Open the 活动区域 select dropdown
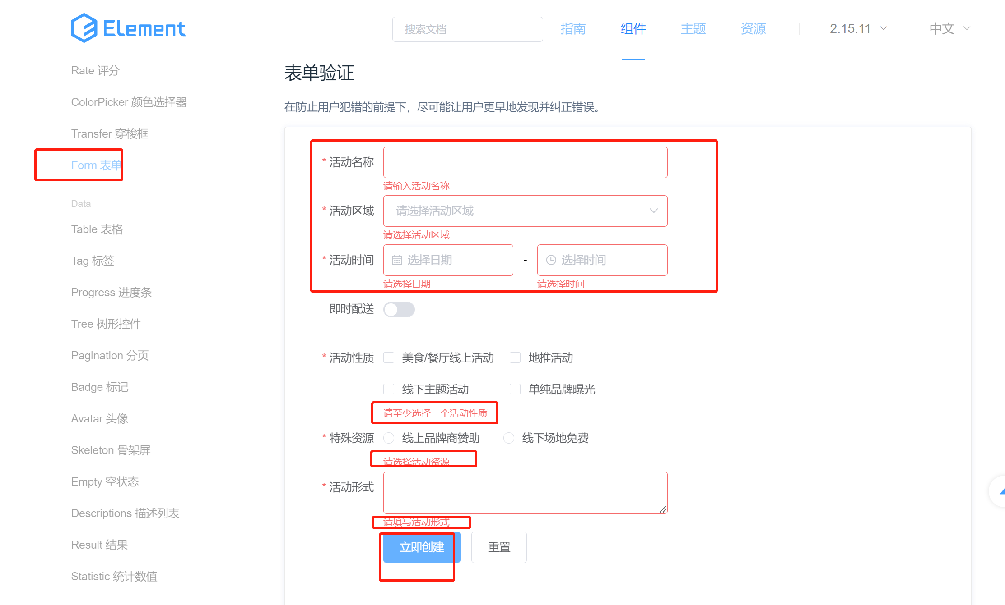The image size is (1005, 605). tap(525, 211)
